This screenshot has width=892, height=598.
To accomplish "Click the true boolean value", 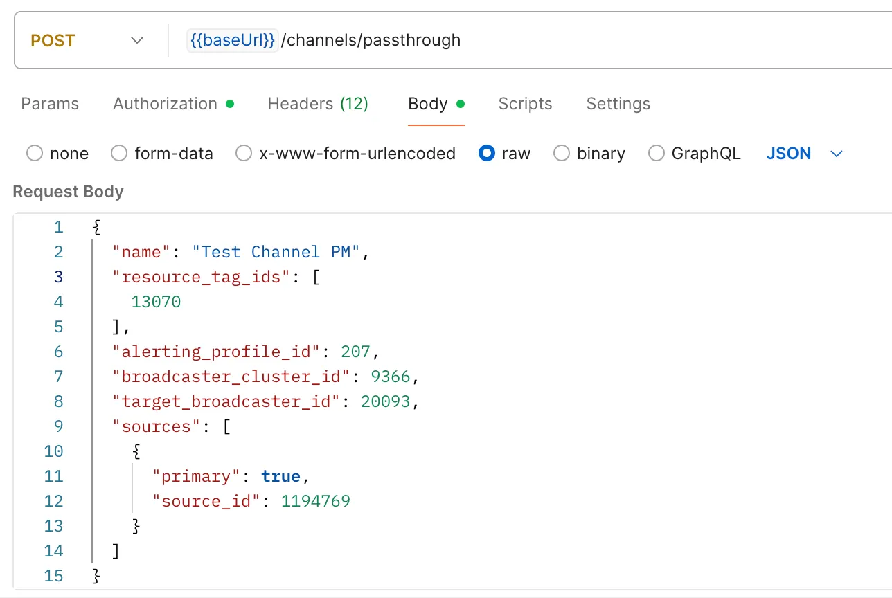I will [280, 476].
